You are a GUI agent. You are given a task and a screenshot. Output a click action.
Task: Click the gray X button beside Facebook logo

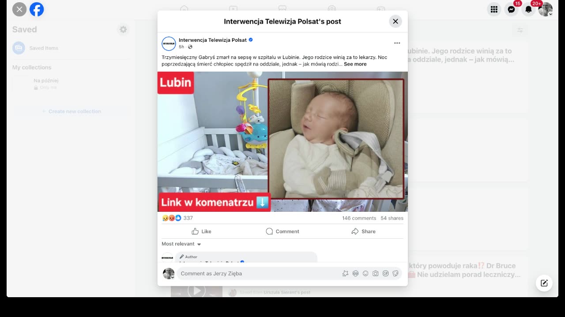click(19, 9)
